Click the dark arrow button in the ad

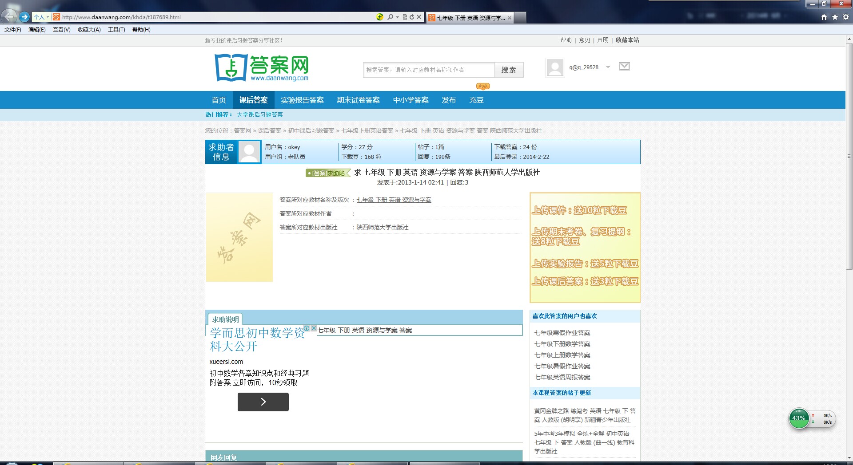(x=263, y=402)
